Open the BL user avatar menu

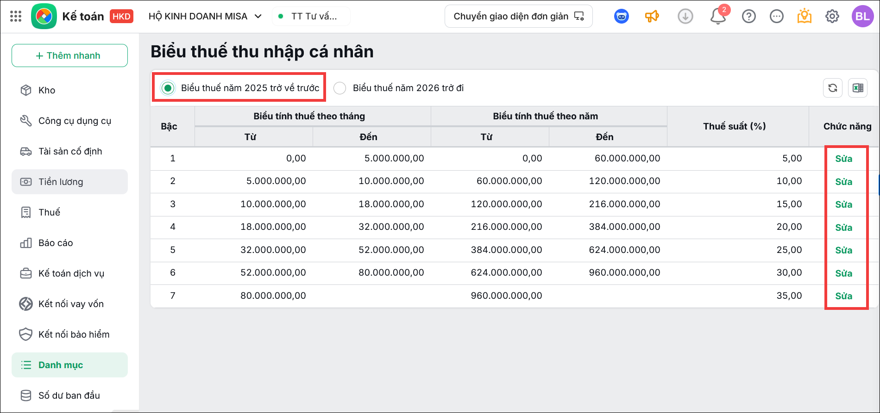[862, 16]
